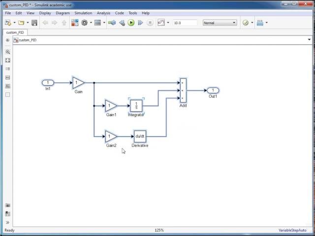315x236 pixels.
Task: Open the Display menu
Action: pos(45,13)
